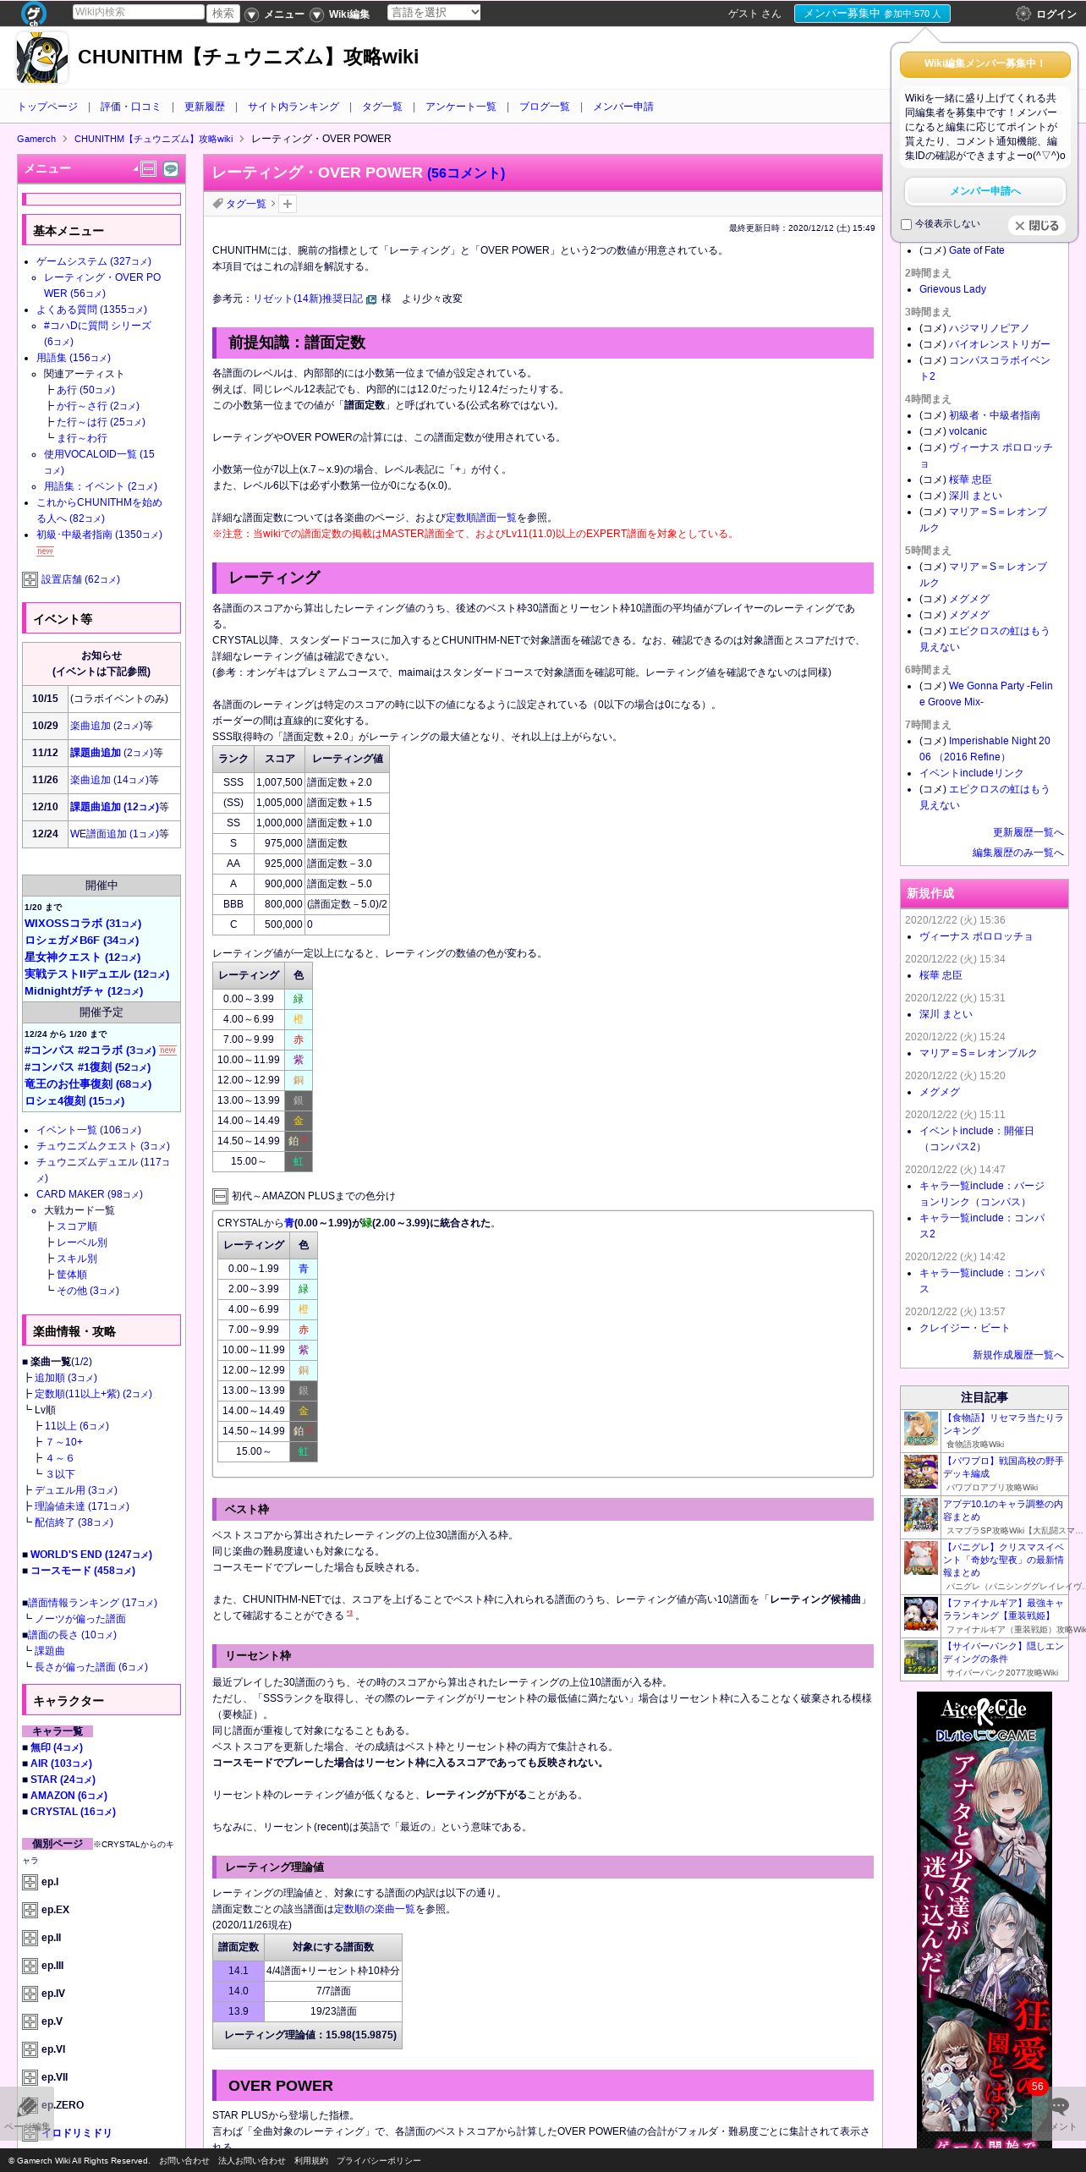Click the 検索 search button
1086x2172 pixels.
pos(224,13)
